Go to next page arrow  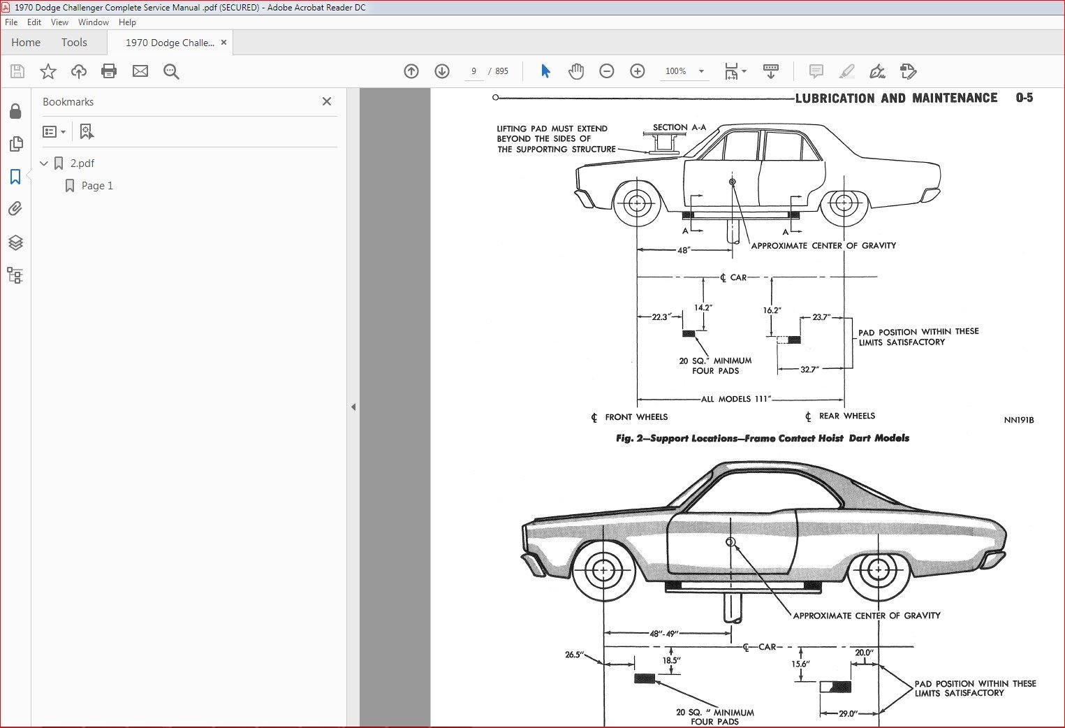[442, 71]
